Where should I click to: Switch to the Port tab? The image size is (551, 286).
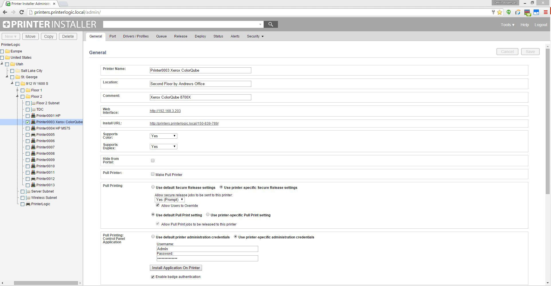113,36
